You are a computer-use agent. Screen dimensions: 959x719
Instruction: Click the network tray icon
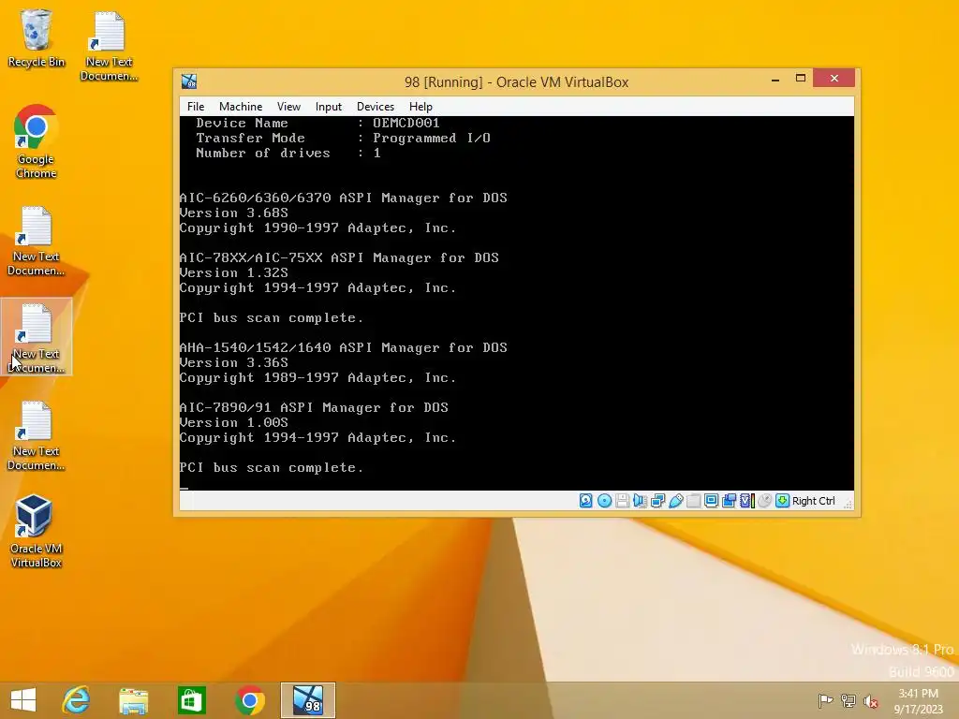coord(848,700)
